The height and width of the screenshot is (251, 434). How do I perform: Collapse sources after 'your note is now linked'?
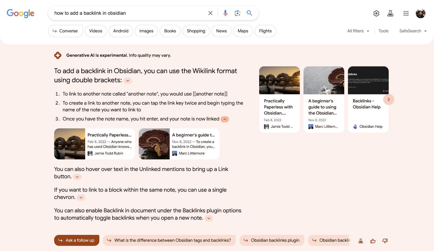225,119
